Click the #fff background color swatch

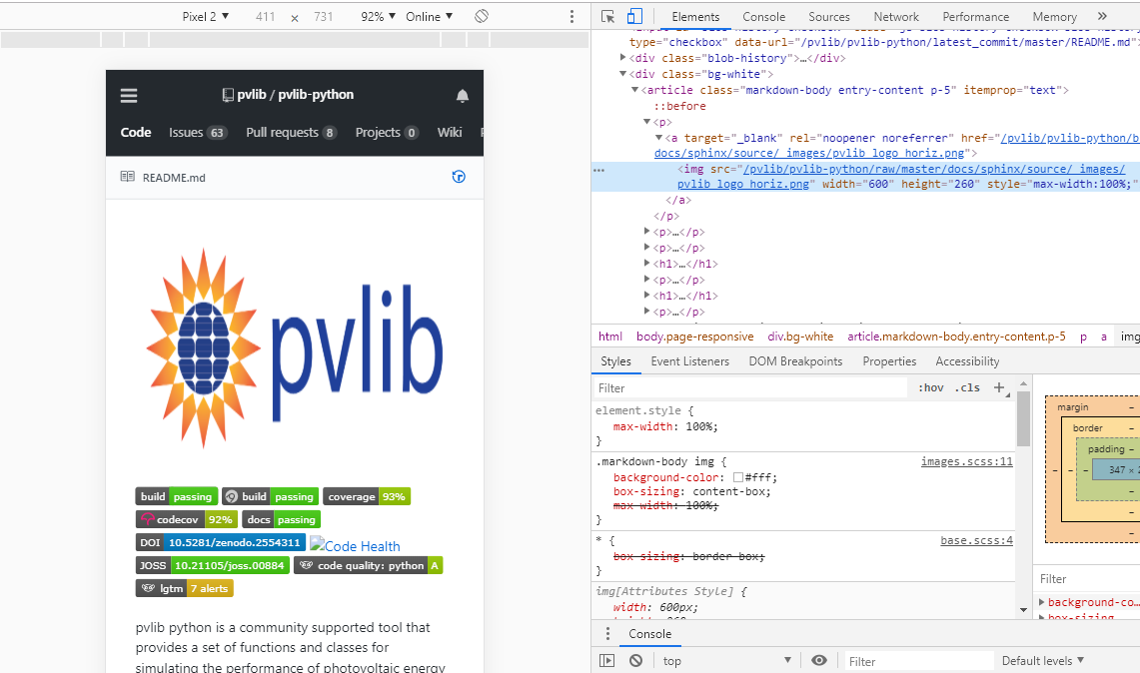pyautogui.click(x=738, y=477)
